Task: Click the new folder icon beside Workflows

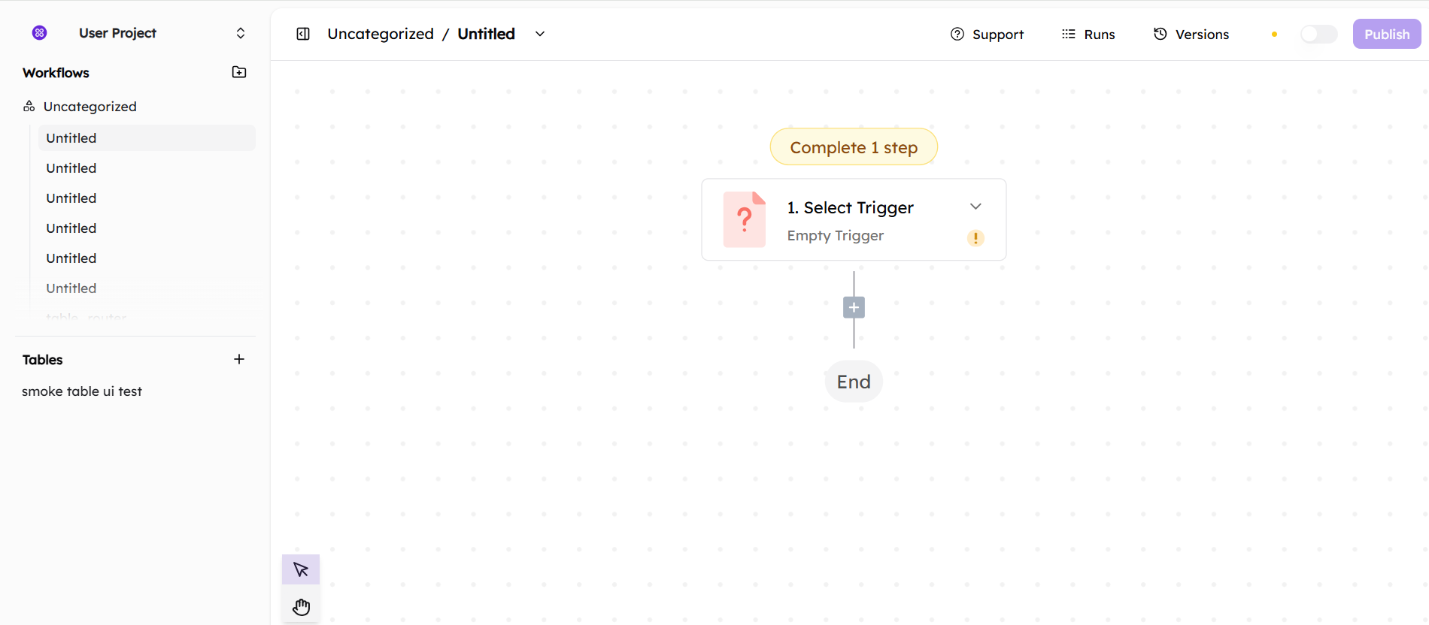Action: 239,72
